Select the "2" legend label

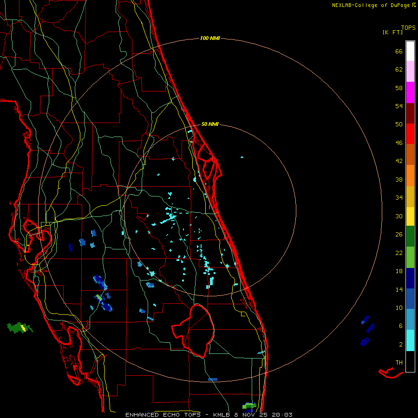tap(401, 345)
